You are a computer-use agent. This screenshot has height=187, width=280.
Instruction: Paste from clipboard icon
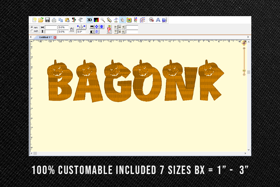click(67, 20)
